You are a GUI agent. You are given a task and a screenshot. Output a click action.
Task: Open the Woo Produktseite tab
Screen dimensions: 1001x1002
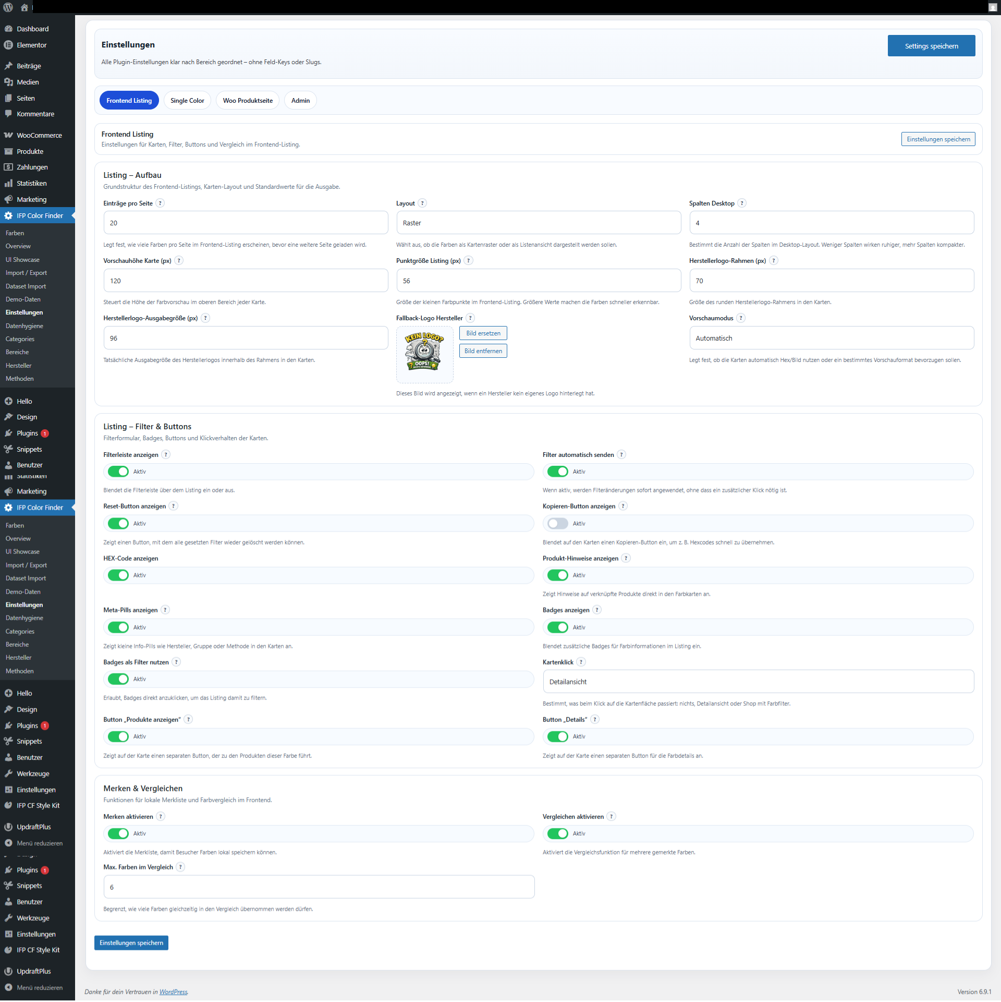pos(248,101)
